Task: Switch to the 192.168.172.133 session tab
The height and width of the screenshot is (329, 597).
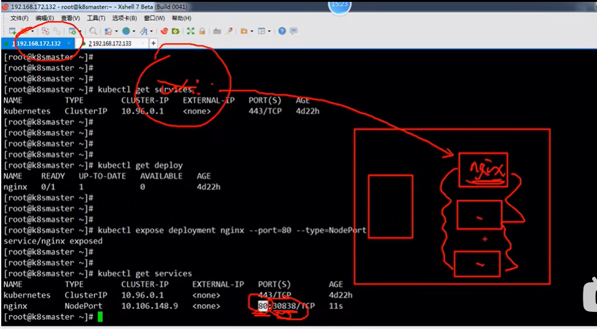Action: click(111, 44)
